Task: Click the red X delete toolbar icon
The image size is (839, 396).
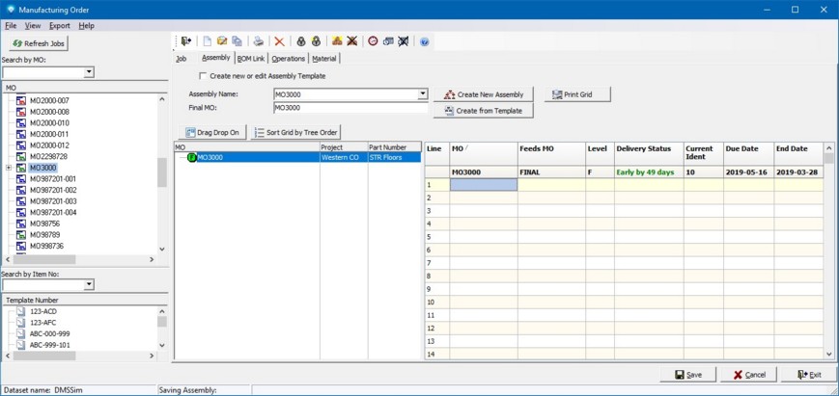Action: coord(279,41)
